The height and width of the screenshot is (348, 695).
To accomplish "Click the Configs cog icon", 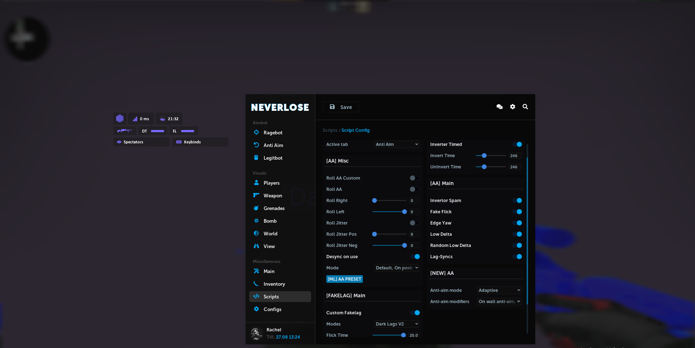I will tap(256, 309).
